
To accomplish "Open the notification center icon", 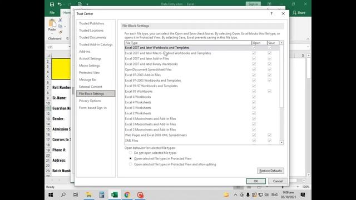I will pyautogui.click(x=303, y=195).
